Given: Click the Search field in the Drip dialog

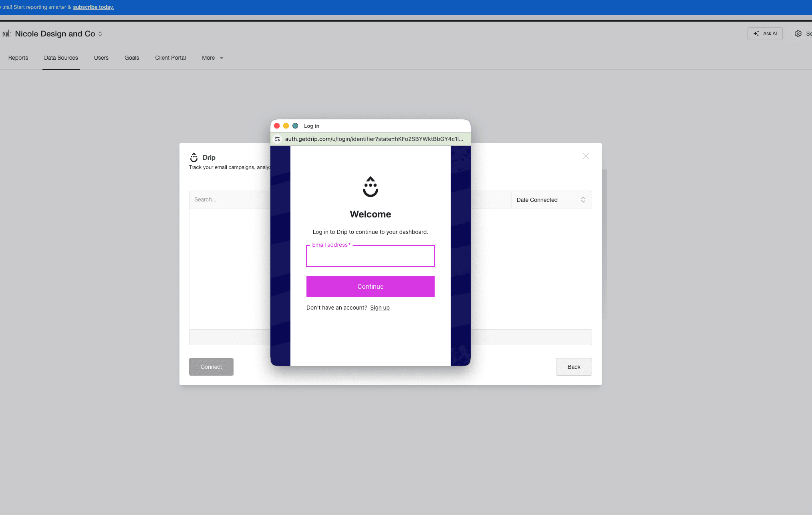Looking at the screenshot, I should click(230, 200).
